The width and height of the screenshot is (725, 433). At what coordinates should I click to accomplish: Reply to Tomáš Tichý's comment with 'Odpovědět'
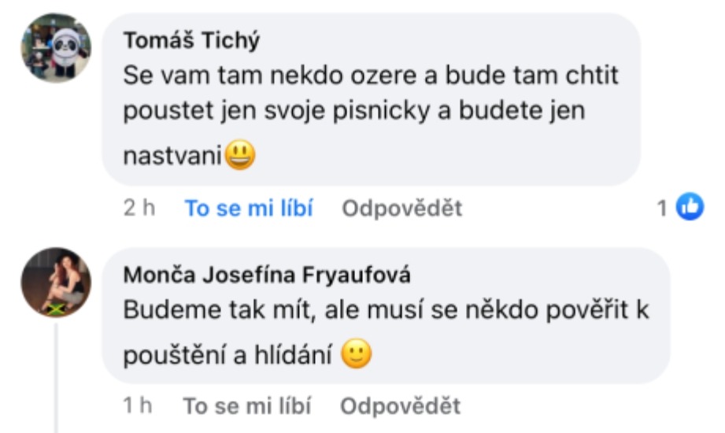pos(401,208)
